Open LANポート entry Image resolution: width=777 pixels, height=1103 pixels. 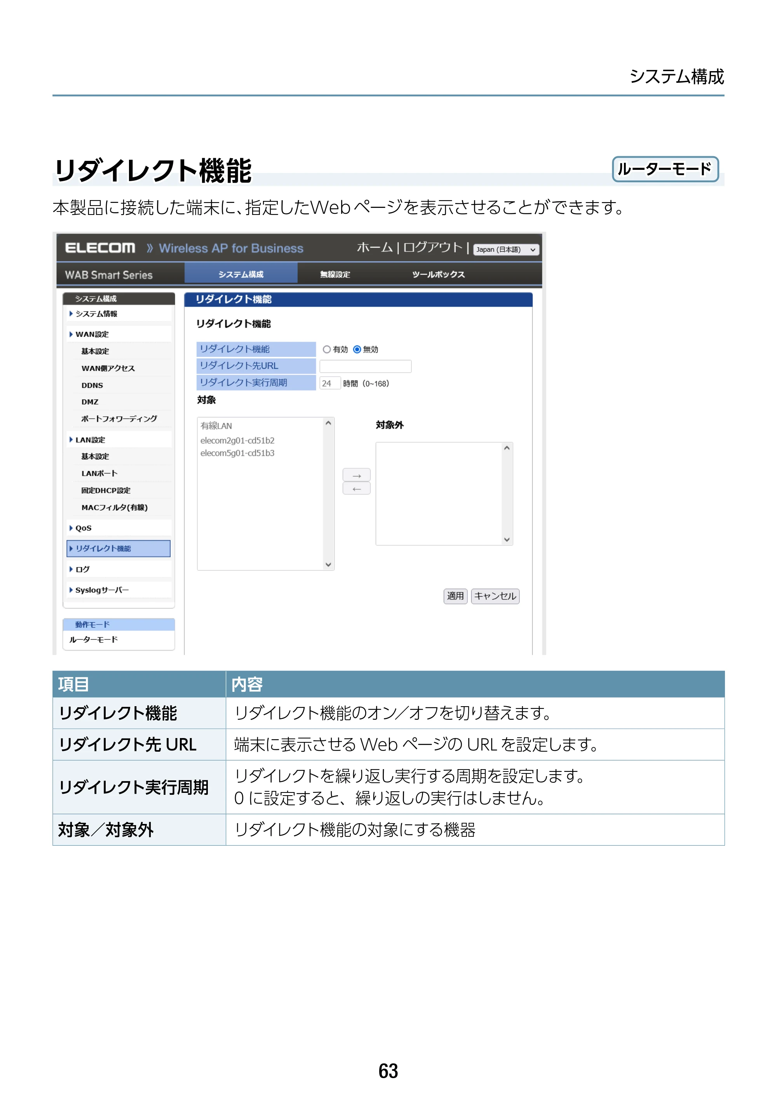(99, 473)
